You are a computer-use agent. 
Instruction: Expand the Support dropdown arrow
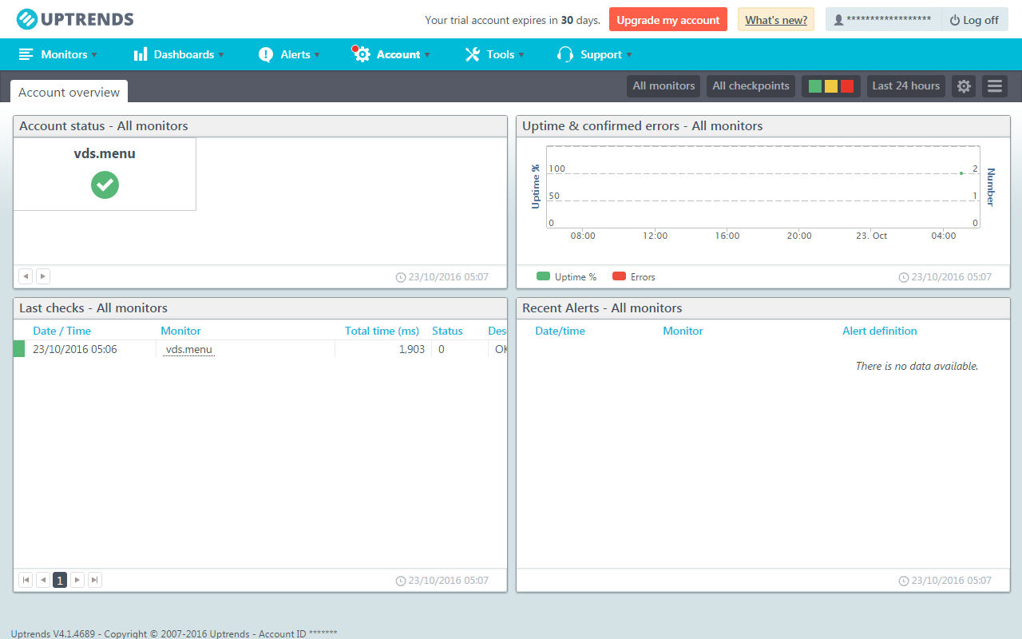tap(629, 55)
